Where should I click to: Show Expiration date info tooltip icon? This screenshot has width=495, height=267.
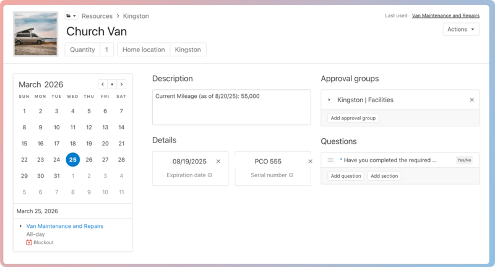tap(210, 175)
